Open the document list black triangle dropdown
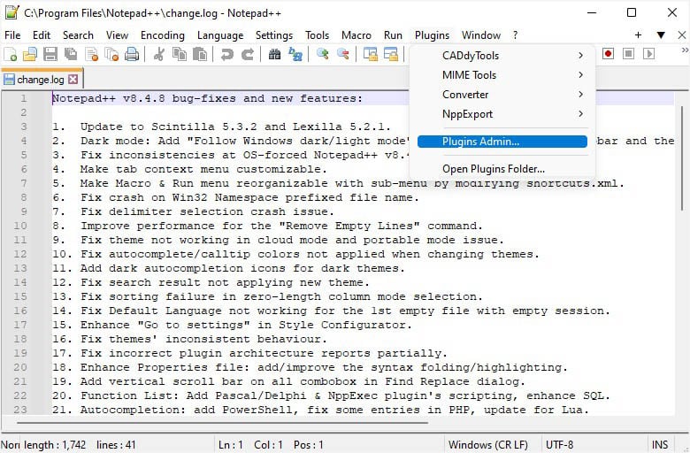 (x=661, y=35)
